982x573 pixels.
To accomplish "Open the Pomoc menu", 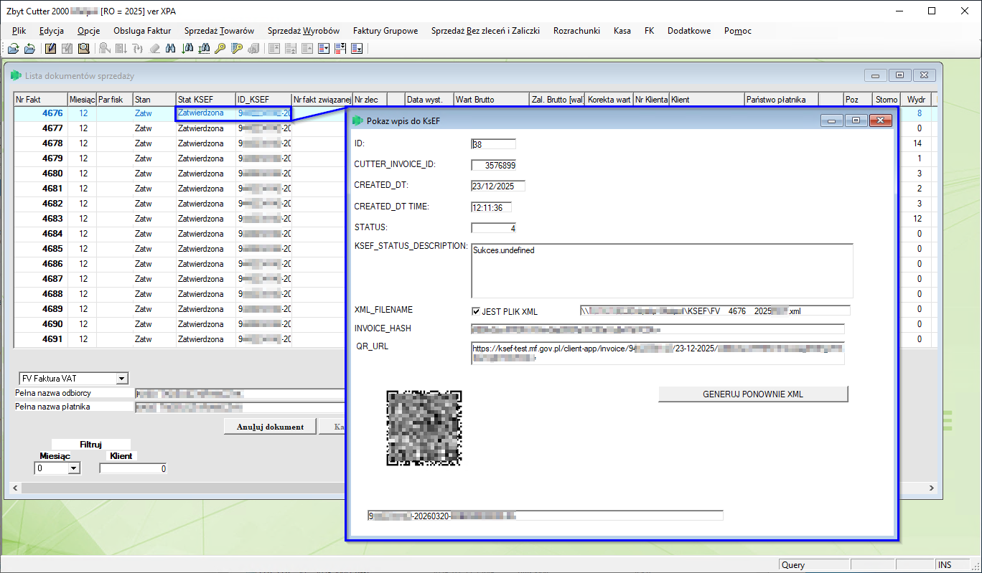I will 738,31.
